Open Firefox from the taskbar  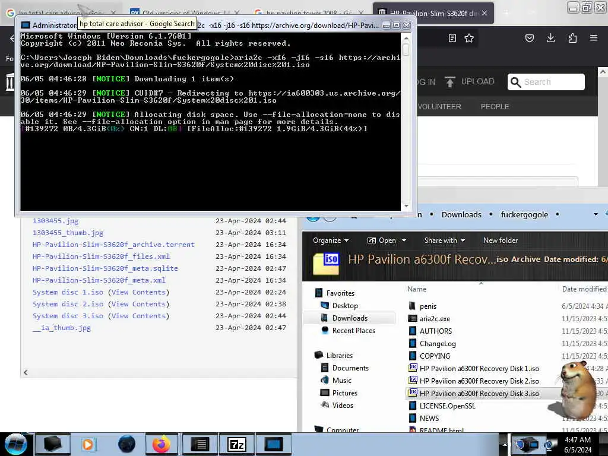(161, 444)
